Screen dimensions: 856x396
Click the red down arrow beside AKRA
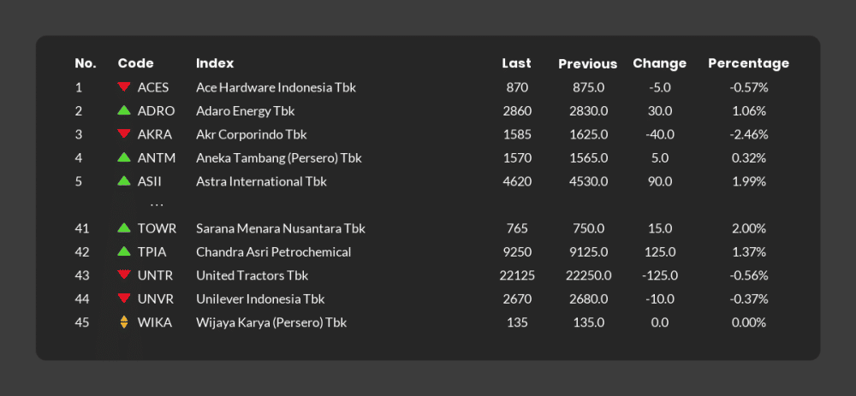pos(124,133)
